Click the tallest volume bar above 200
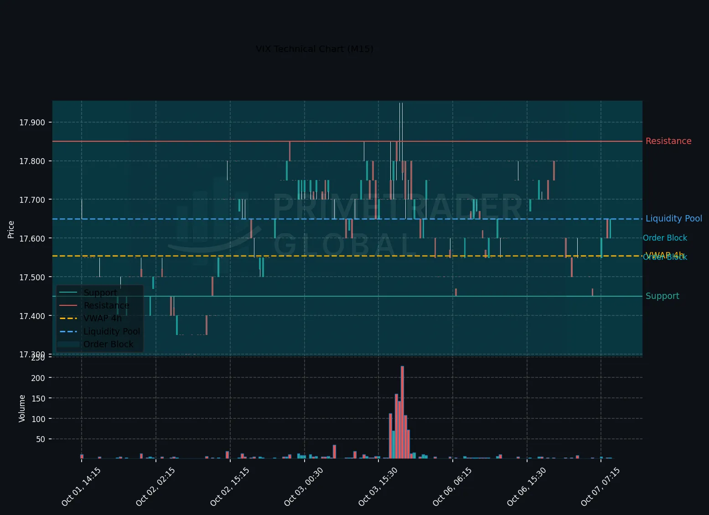This screenshot has height=515, width=709. (x=402, y=412)
